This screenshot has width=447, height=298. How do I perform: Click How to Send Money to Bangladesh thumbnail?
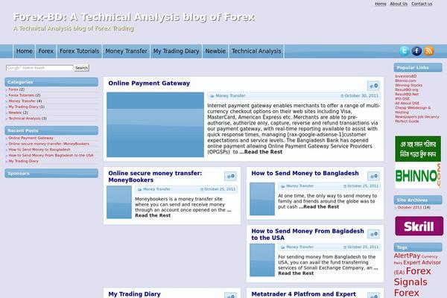(262, 199)
